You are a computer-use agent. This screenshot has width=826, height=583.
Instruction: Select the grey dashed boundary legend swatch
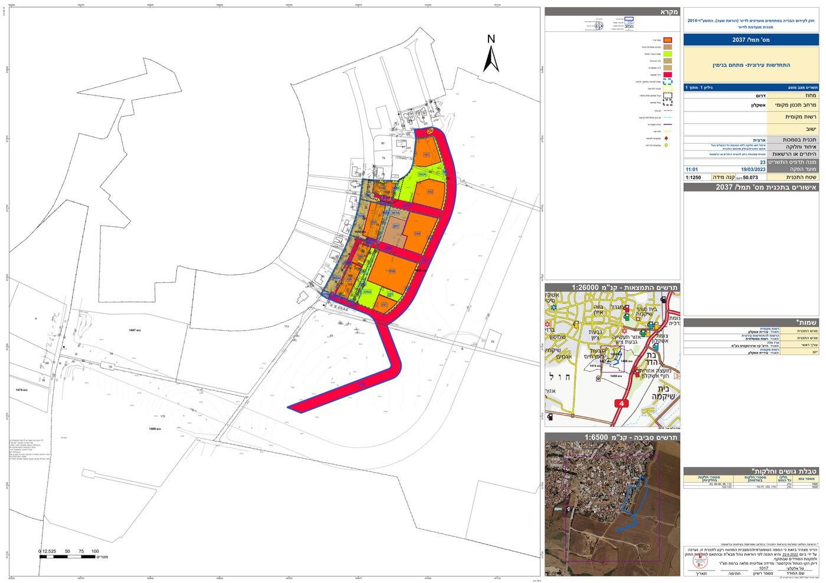pyautogui.click(x=668, y=103)
